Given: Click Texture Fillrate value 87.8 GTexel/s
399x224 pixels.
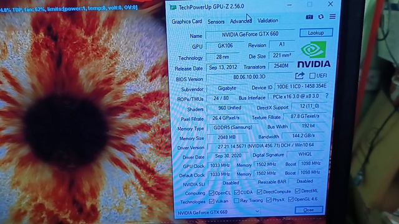Looking at the screenshot, I should (x=305, y=116).
